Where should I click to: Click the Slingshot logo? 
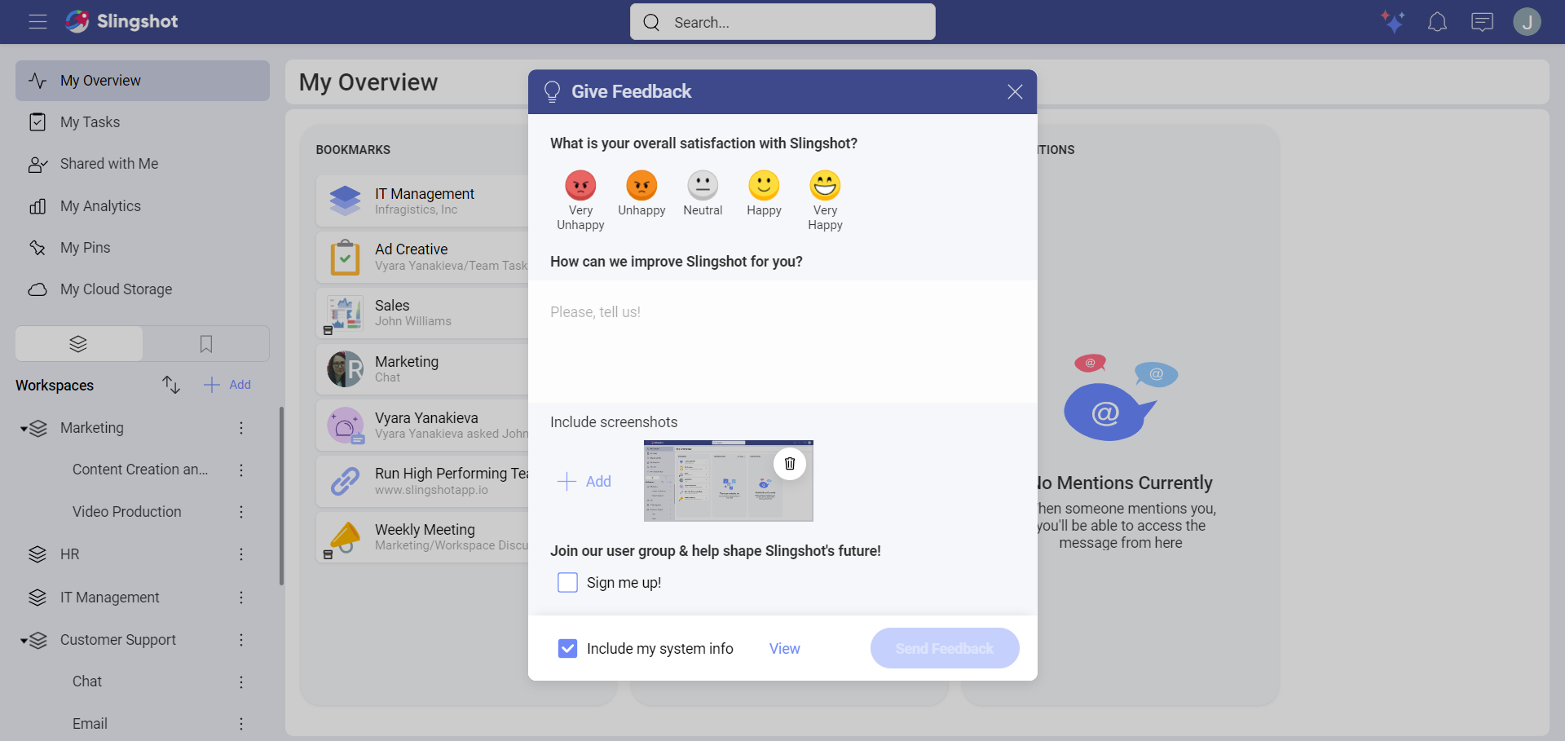[121, 21]
